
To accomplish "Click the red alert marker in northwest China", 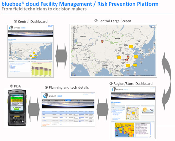I will point(102,42).
